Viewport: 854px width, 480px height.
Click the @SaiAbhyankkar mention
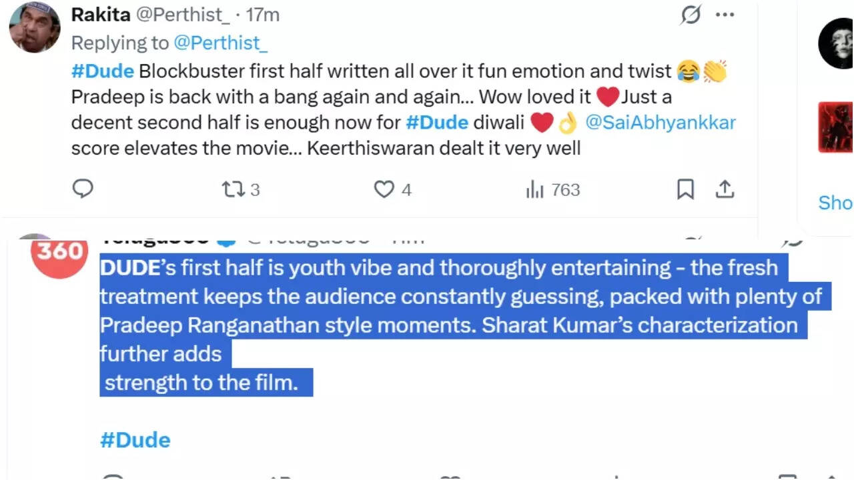pos(660,123)
